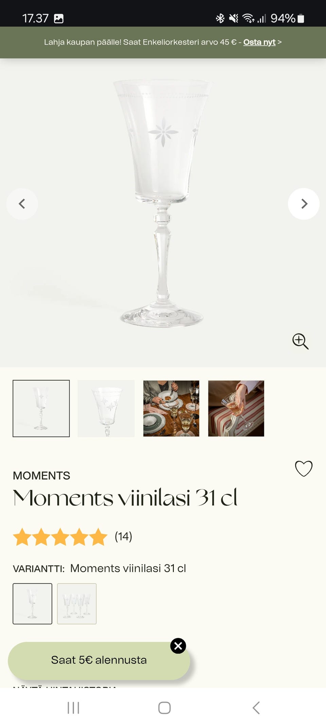Click the "Saat 5€ alennusta" button
The image size is (326, 726).
tap(98, 660)
